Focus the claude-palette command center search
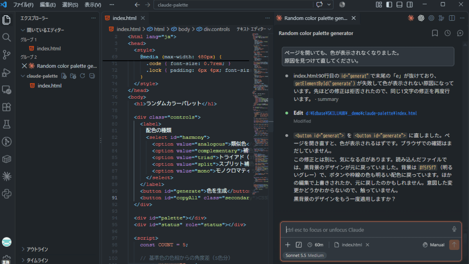This screenshot has height=264, width=469. (x=234, y=5)
